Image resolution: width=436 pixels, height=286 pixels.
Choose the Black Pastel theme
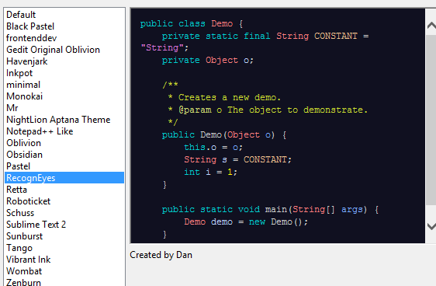pyautogui.click(x=64, y=26)
